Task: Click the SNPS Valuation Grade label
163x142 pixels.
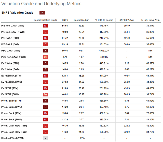Action: (x=17, y=12)
